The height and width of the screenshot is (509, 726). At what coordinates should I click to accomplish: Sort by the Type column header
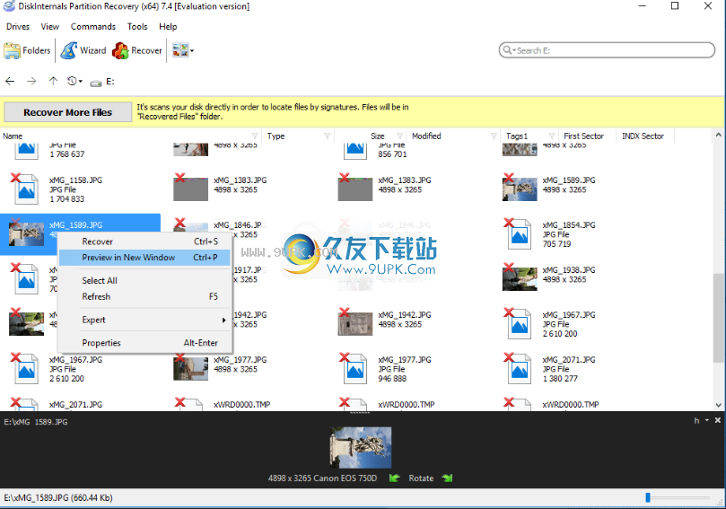276,136
